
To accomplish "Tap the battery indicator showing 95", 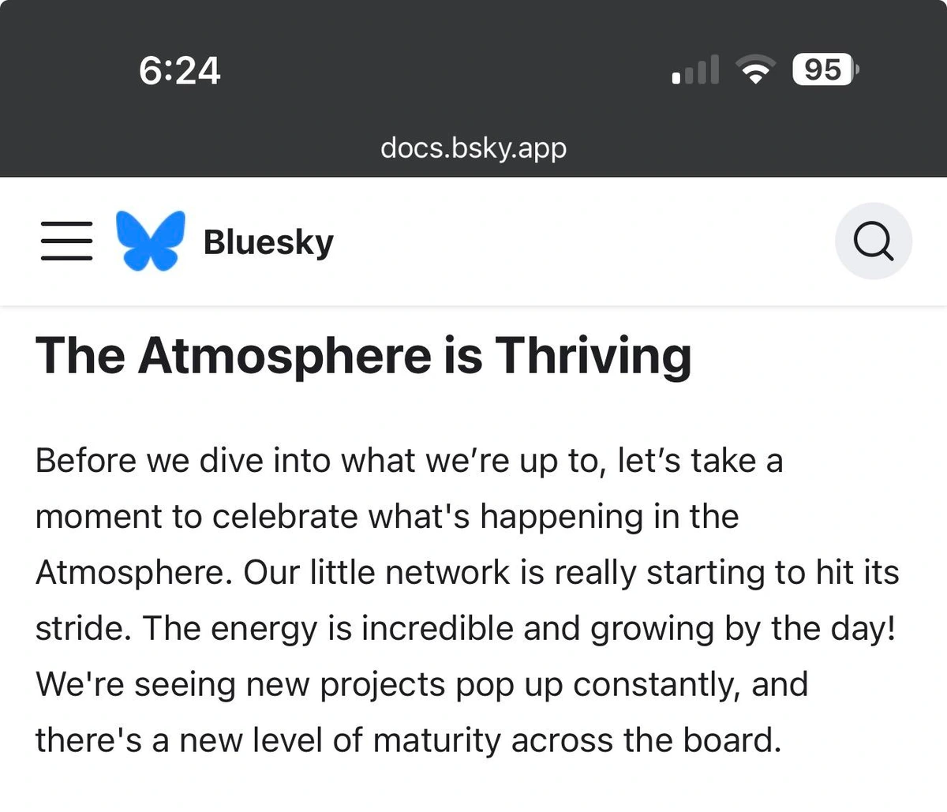I will (x=822, y=69).
